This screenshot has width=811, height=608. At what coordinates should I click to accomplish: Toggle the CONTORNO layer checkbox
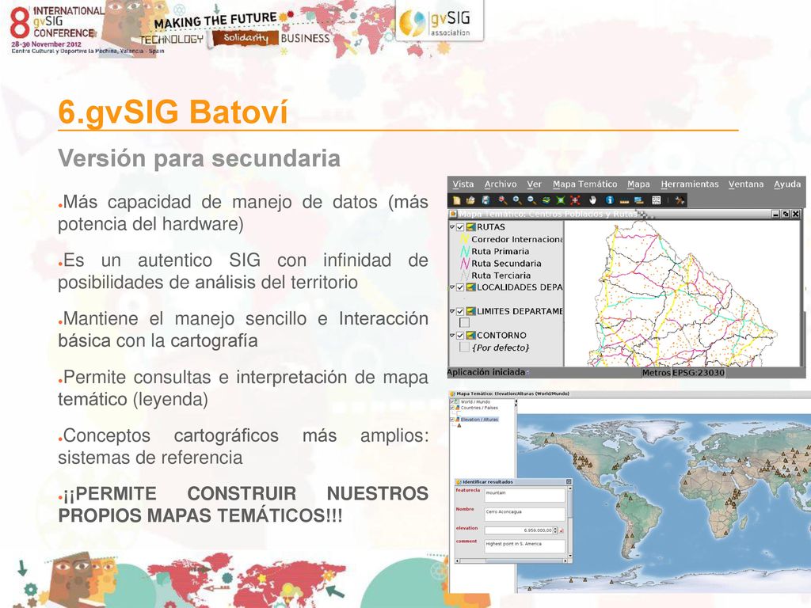[460, 335]
